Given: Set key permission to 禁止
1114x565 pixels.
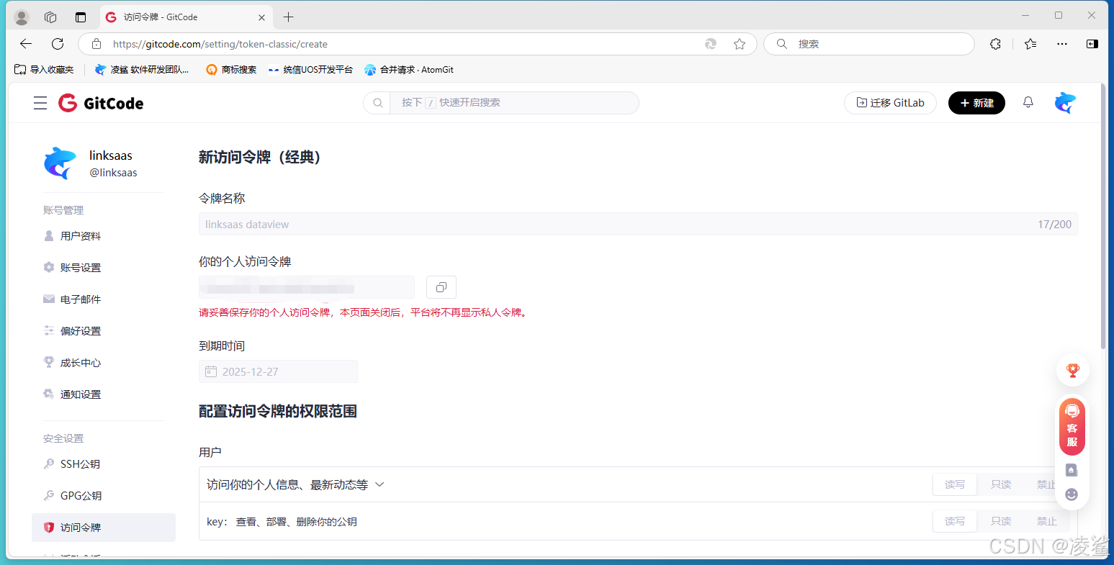Looking at the screenshot, I should (1046, 521).
